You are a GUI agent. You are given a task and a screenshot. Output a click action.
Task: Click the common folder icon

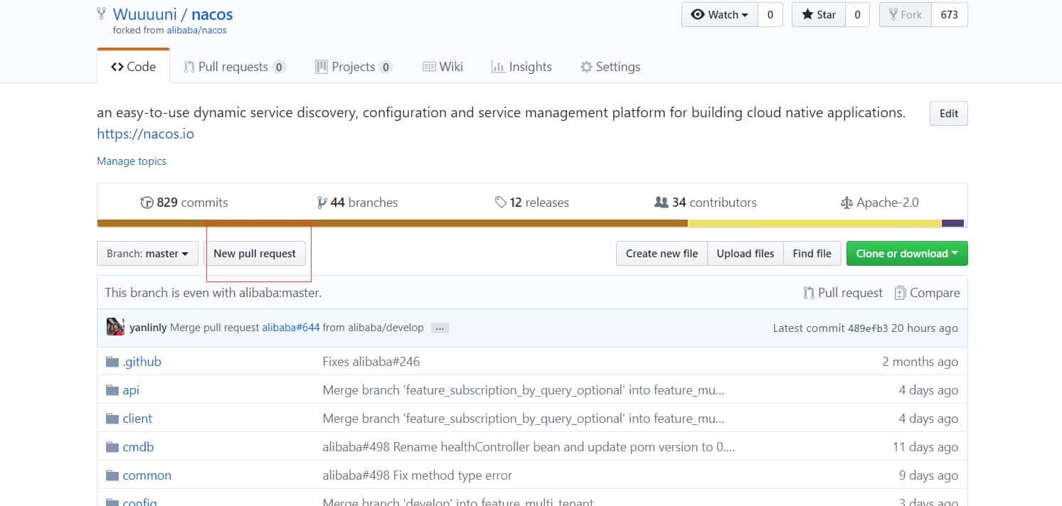tap(112, 475)
